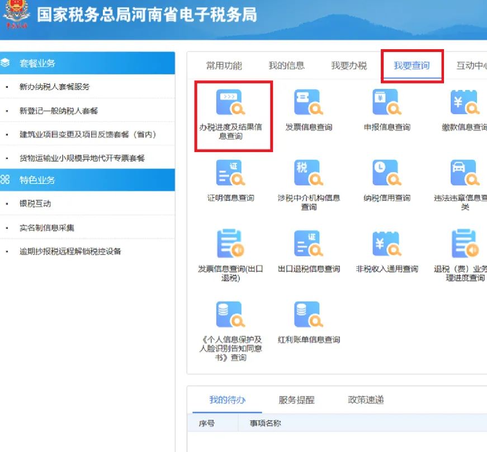487x452 pixels.
Task: Open 纳税信用查询 clock icon
Action: (387, 172)
